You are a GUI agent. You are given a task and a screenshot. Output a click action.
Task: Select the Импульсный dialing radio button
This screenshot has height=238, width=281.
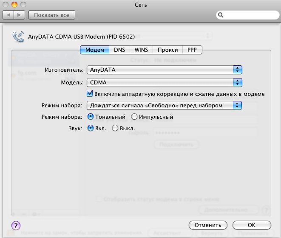pos(134,117)
